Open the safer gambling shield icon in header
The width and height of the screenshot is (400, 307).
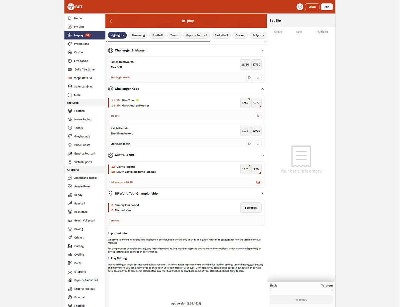(x=300, y=7)
